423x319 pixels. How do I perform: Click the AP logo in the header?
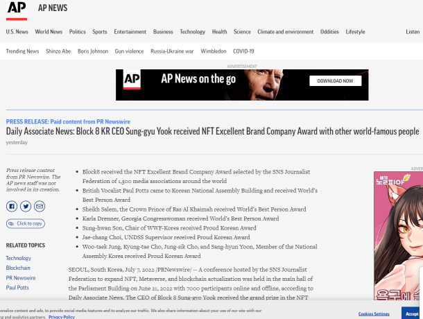[17, 10]
